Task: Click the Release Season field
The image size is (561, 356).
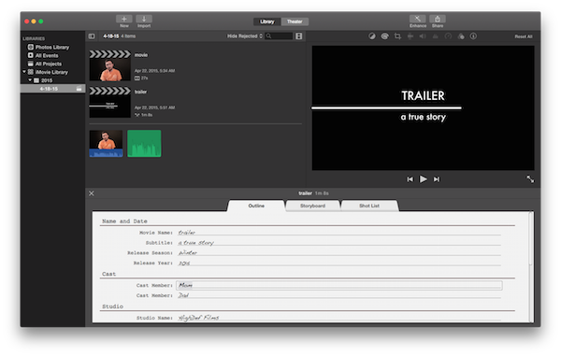Action: click(x=339, y=252)
